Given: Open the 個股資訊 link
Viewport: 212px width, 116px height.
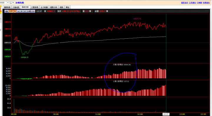Looking at the screenshot, I should click(x=184, y=3).
